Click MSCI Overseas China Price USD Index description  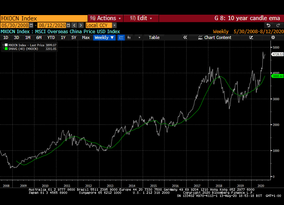(x=78, y=32)
